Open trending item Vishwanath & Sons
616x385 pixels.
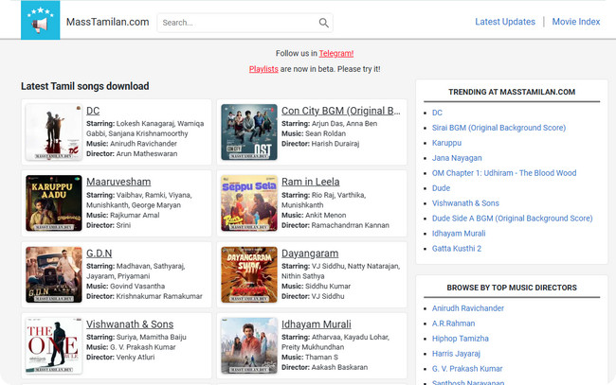(x=465, y=203)
